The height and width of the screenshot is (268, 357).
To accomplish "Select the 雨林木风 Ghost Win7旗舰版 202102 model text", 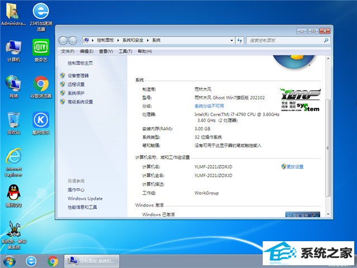I will [x=229, y=98].
